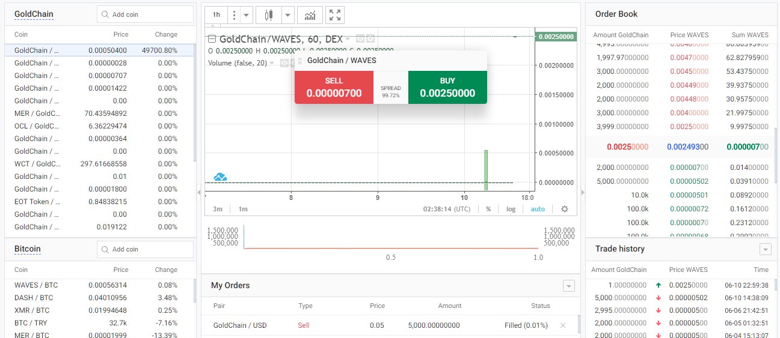Select the MER / GoldC... pair row

[x=99, y=113]
